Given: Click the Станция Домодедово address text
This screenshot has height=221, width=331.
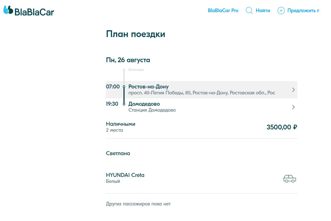Looking at the screenshot, I should coord(152,110).
